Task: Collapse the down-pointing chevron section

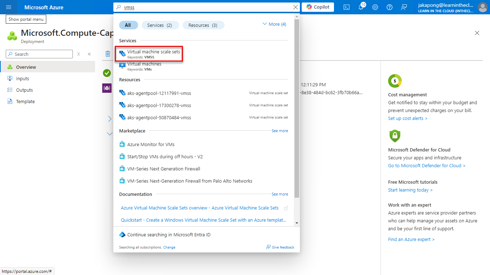Action: click(110, 134)
